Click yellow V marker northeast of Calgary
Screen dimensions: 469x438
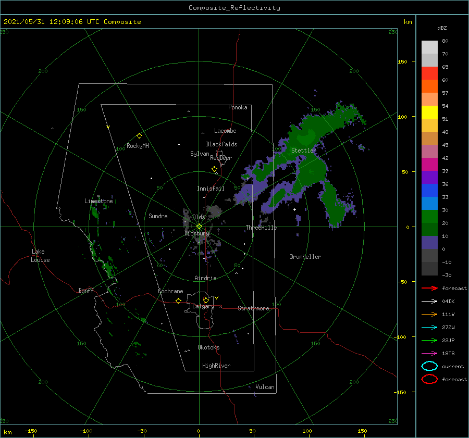tap(217, 298)
